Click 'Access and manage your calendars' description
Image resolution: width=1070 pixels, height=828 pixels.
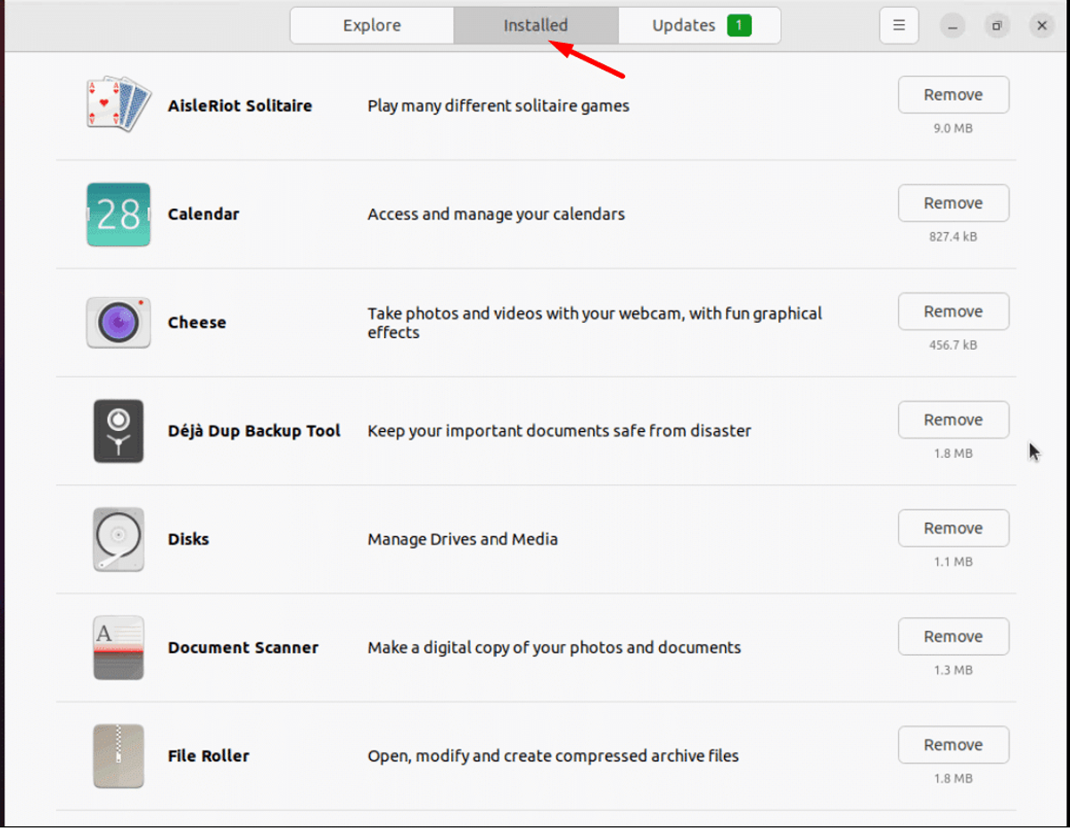[x=496, y=214]
